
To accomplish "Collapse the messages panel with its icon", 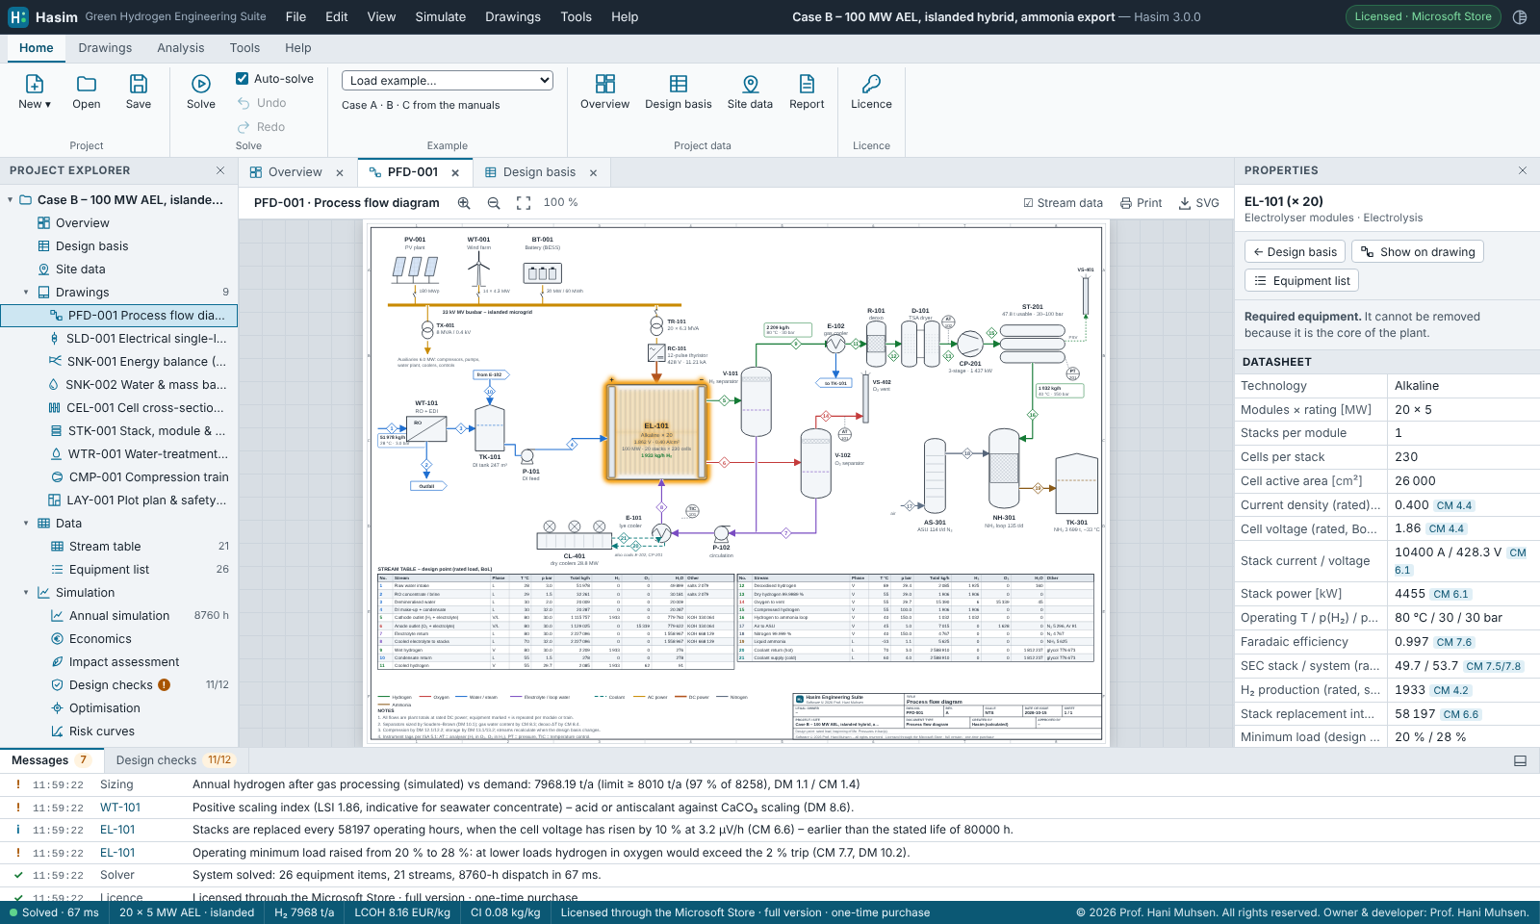I will pos(1521,760).
